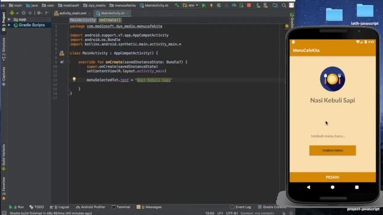The width and height of the screenshot is (383, 215).
Task: Click the UTF-8 encoding in status bar
Action: pos(232,213)
